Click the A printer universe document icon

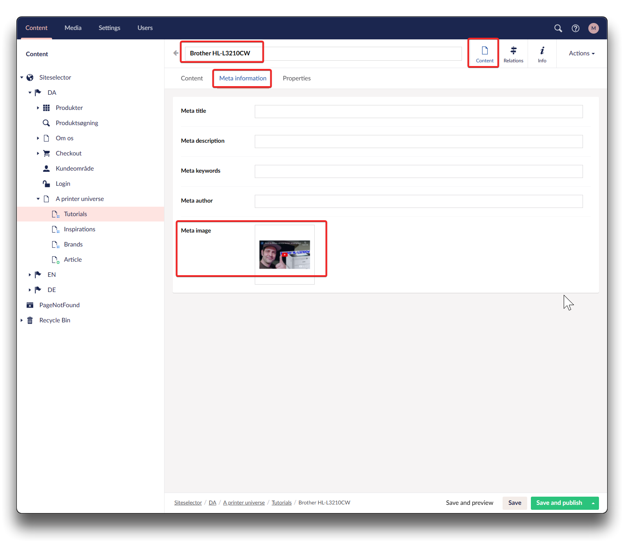46,199
